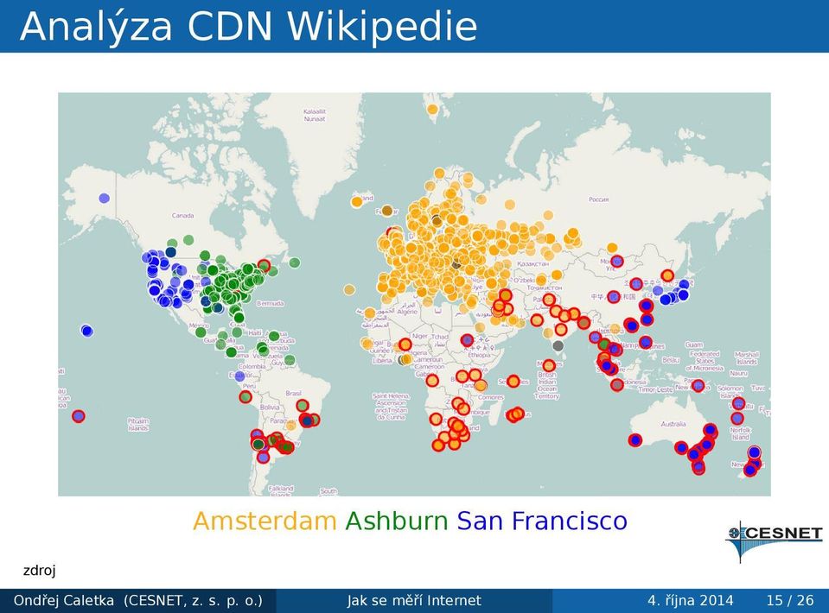Image resolution: width=829 pixels, height=613 pixels.
Task: Click footer title "Jak se měří Internet"
Action: point(414,600)
